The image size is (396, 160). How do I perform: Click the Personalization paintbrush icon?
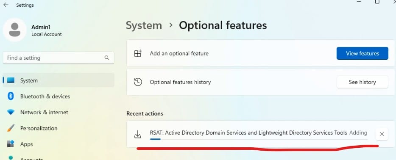coord(11,128)
